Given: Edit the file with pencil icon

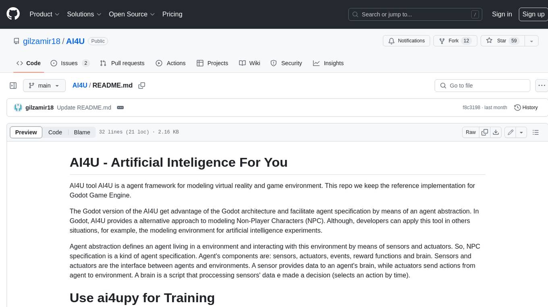Looking at the screenshot, I should pos(510,132).
